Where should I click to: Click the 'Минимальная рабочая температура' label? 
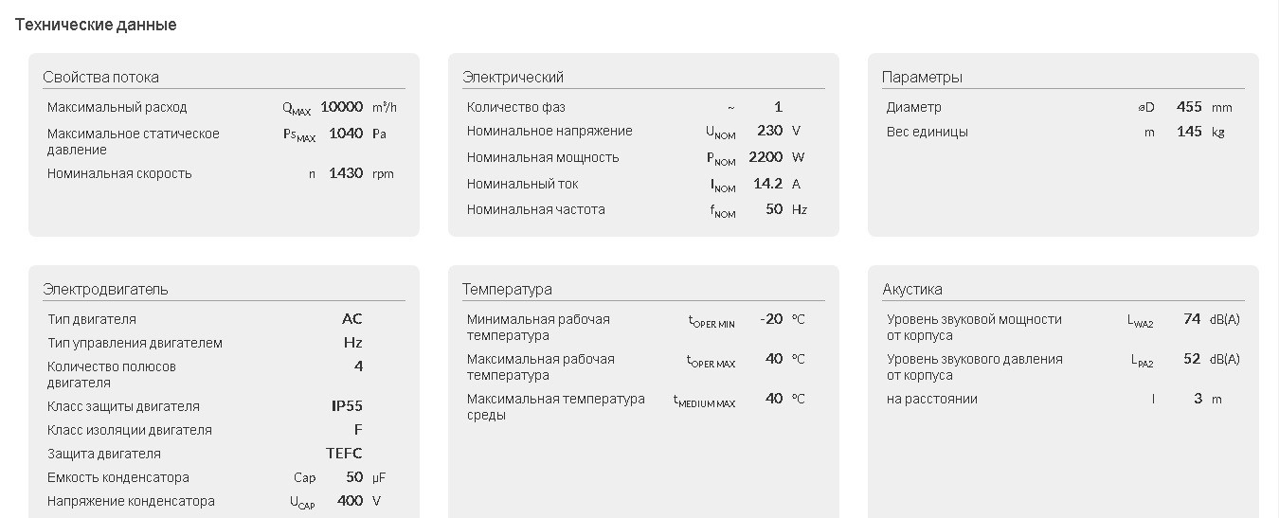[x=538, y=328]
